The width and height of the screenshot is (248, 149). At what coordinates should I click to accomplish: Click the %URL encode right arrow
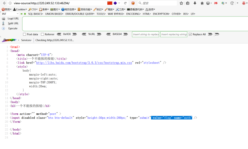point(99,34)
